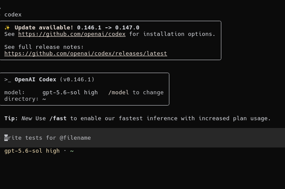285x189 pixels.
Task: Open the github.com/openai/codex link
Action: pyautogui.click(x=72, y=34)
